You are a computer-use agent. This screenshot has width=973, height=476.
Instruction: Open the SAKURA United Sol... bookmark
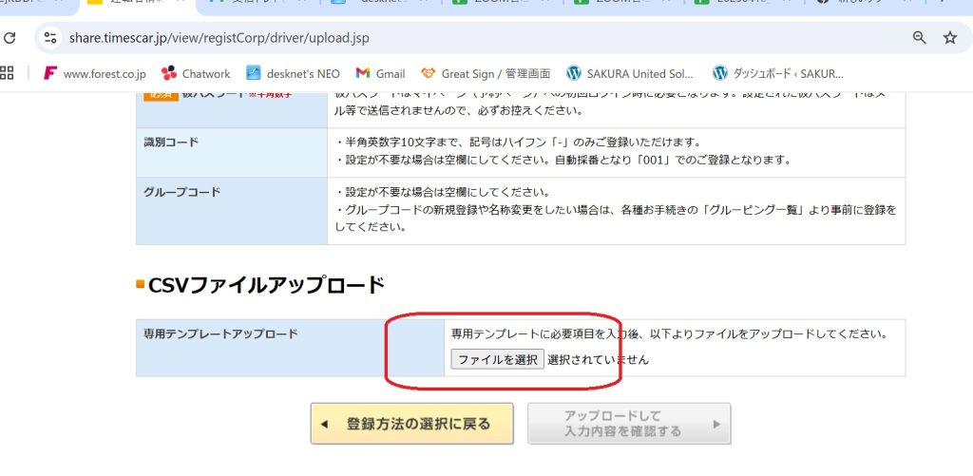click(x=630, y=73)
